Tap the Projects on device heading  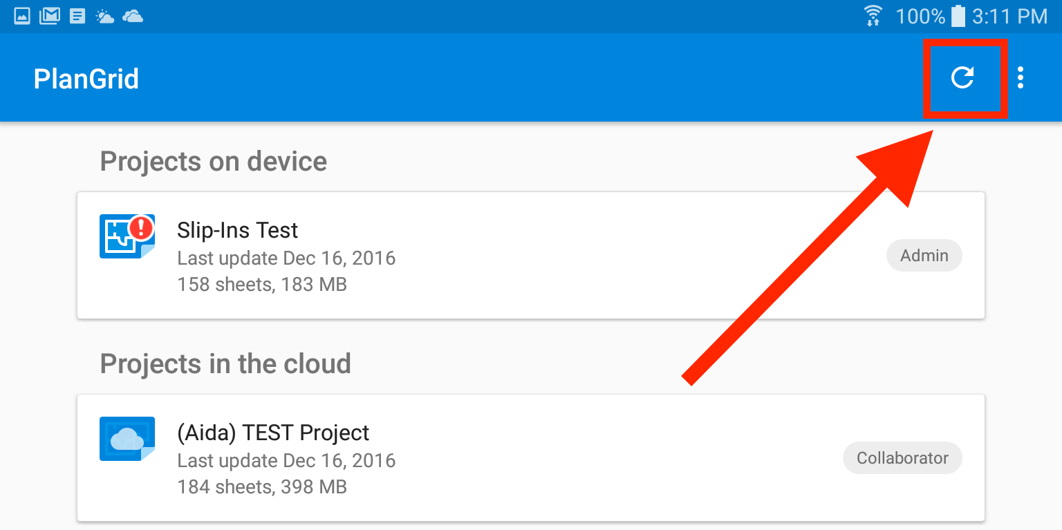[214, 162]
